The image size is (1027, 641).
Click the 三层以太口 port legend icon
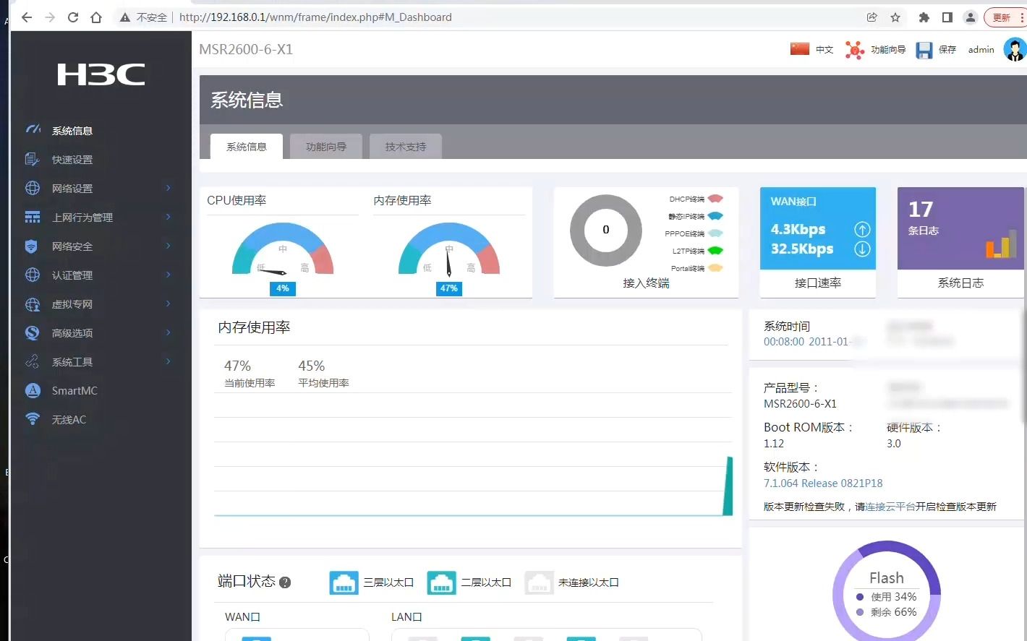tap(344, 582)
